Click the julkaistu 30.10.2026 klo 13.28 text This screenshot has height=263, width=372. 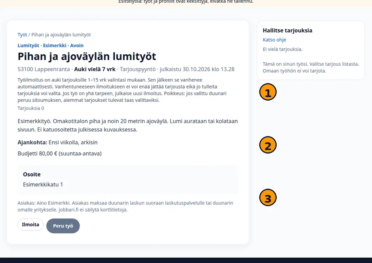coord(197,69)
